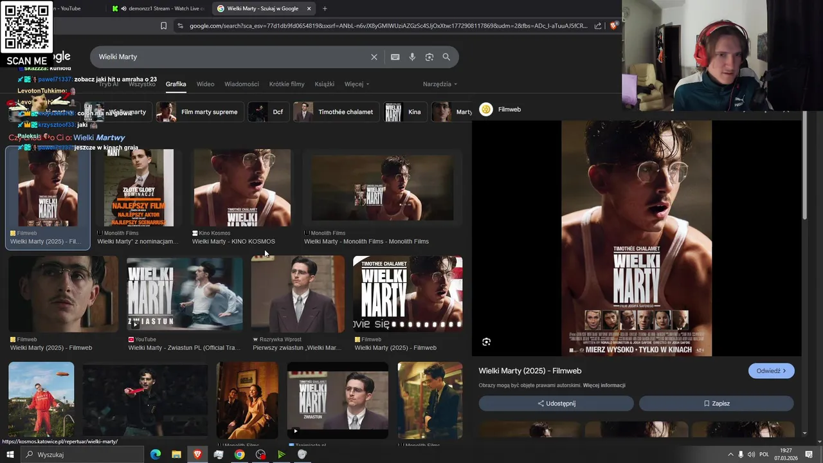Click the share page icon in address bar

(598, 26)
